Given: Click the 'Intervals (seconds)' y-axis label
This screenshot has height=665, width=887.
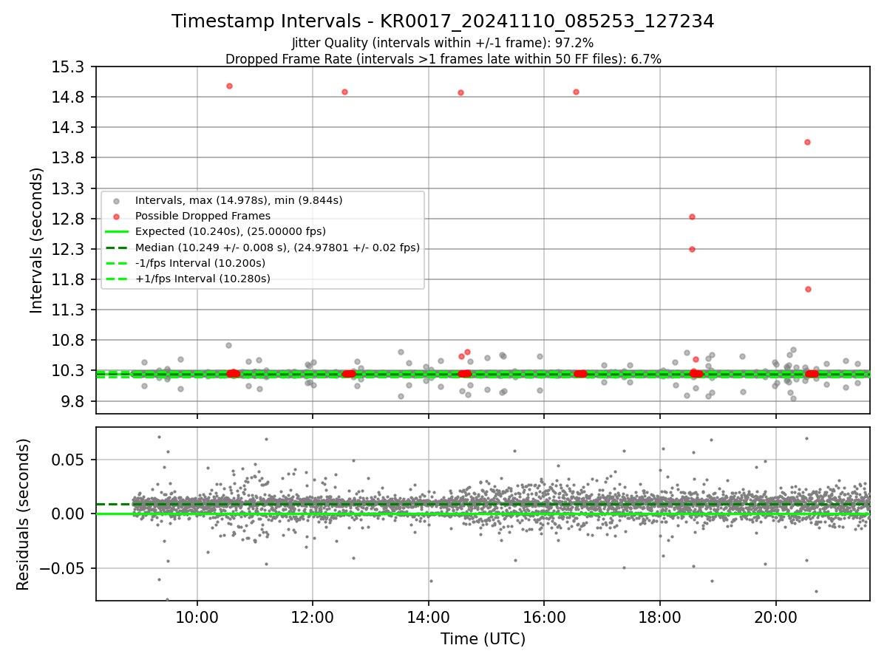Looking at the screenshot, I should pos(37,240).
